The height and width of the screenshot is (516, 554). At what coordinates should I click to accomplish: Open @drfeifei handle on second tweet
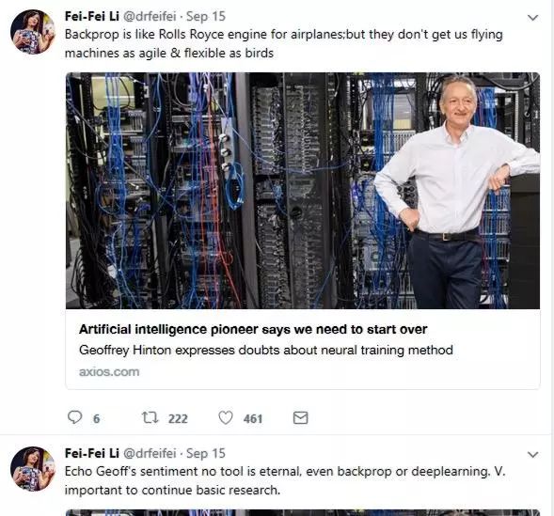(150, 454)
